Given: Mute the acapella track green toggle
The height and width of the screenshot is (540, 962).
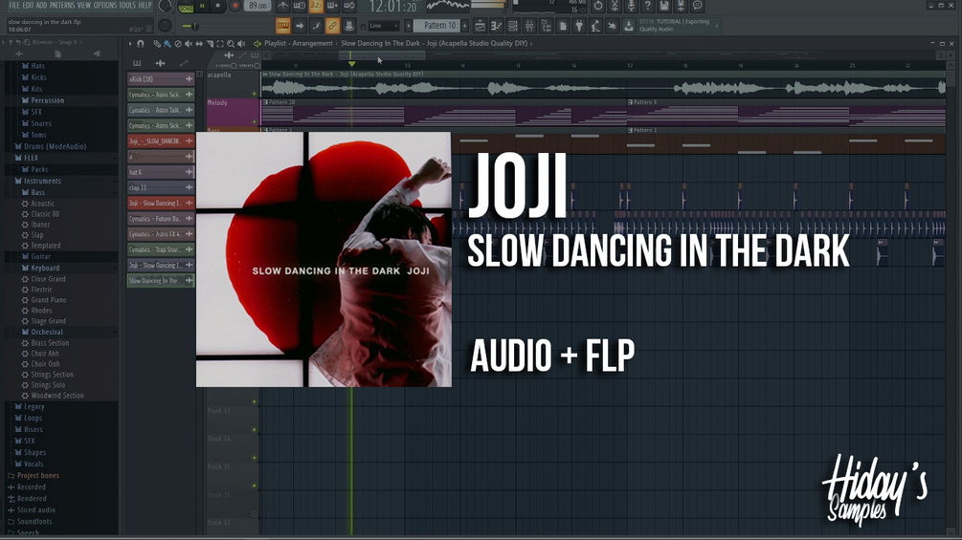Looking at the screenshot, I should coord(255,94).
